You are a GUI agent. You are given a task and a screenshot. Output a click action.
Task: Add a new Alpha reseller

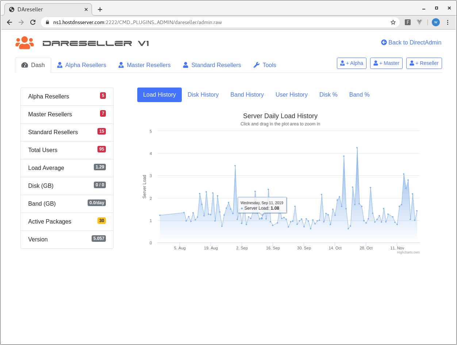352,63
